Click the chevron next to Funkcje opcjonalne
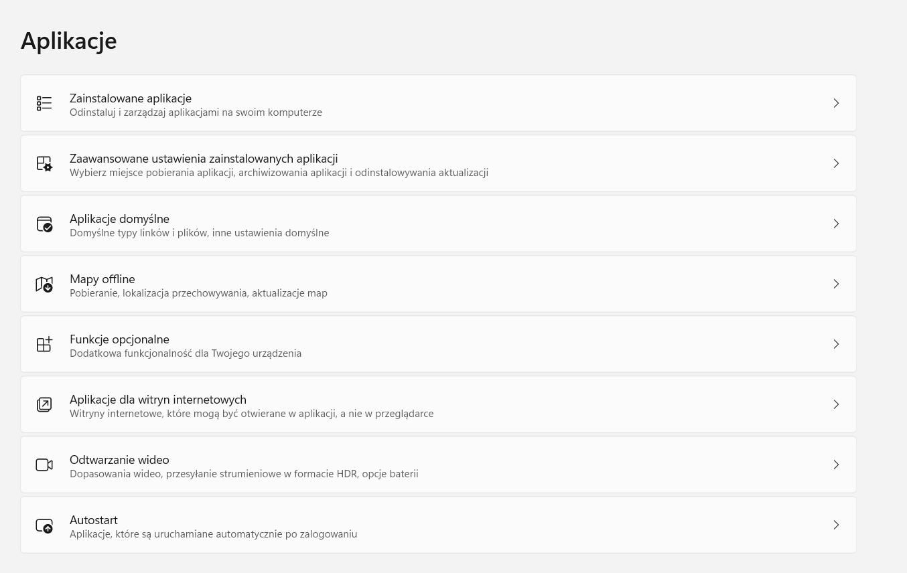Viewport: 907px width, 573px height. click(836, 344)
